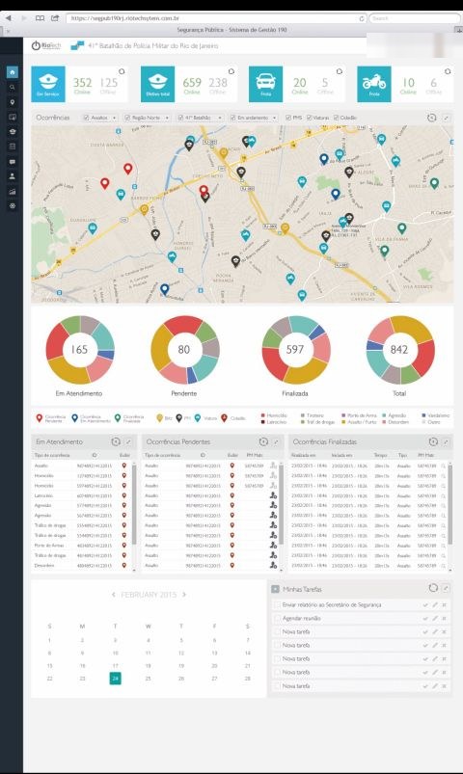463x774 pixels.
Task: Click the Frota car tile
Action: click(266, 84)
